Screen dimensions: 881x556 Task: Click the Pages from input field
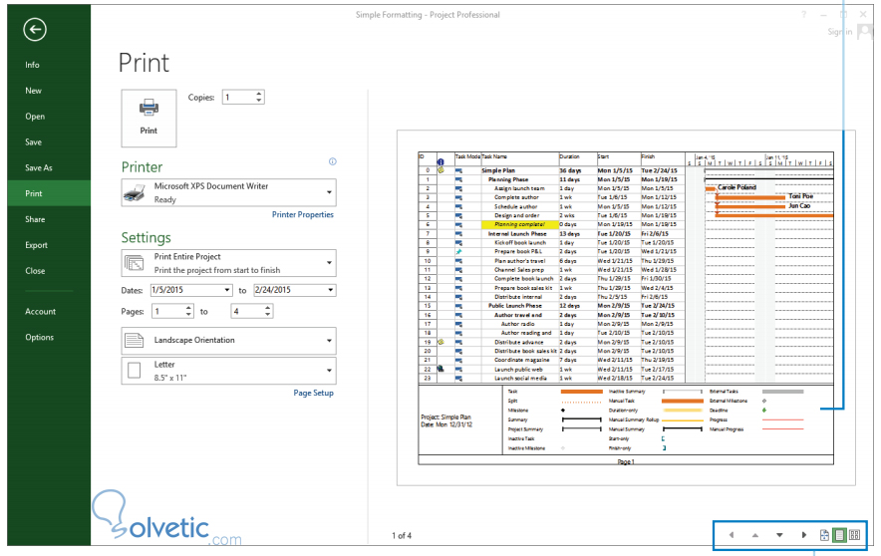point(168,311)
